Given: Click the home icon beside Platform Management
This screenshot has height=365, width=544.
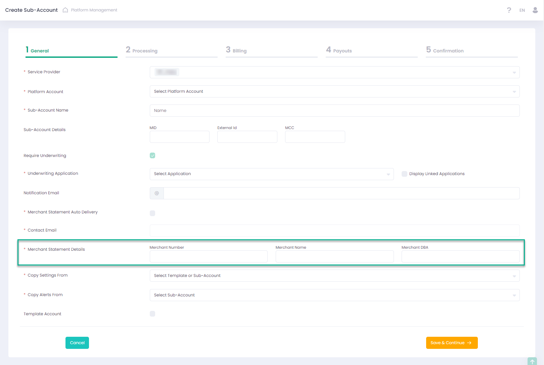Looking at the screenshot, I should (x=65, y=10).
